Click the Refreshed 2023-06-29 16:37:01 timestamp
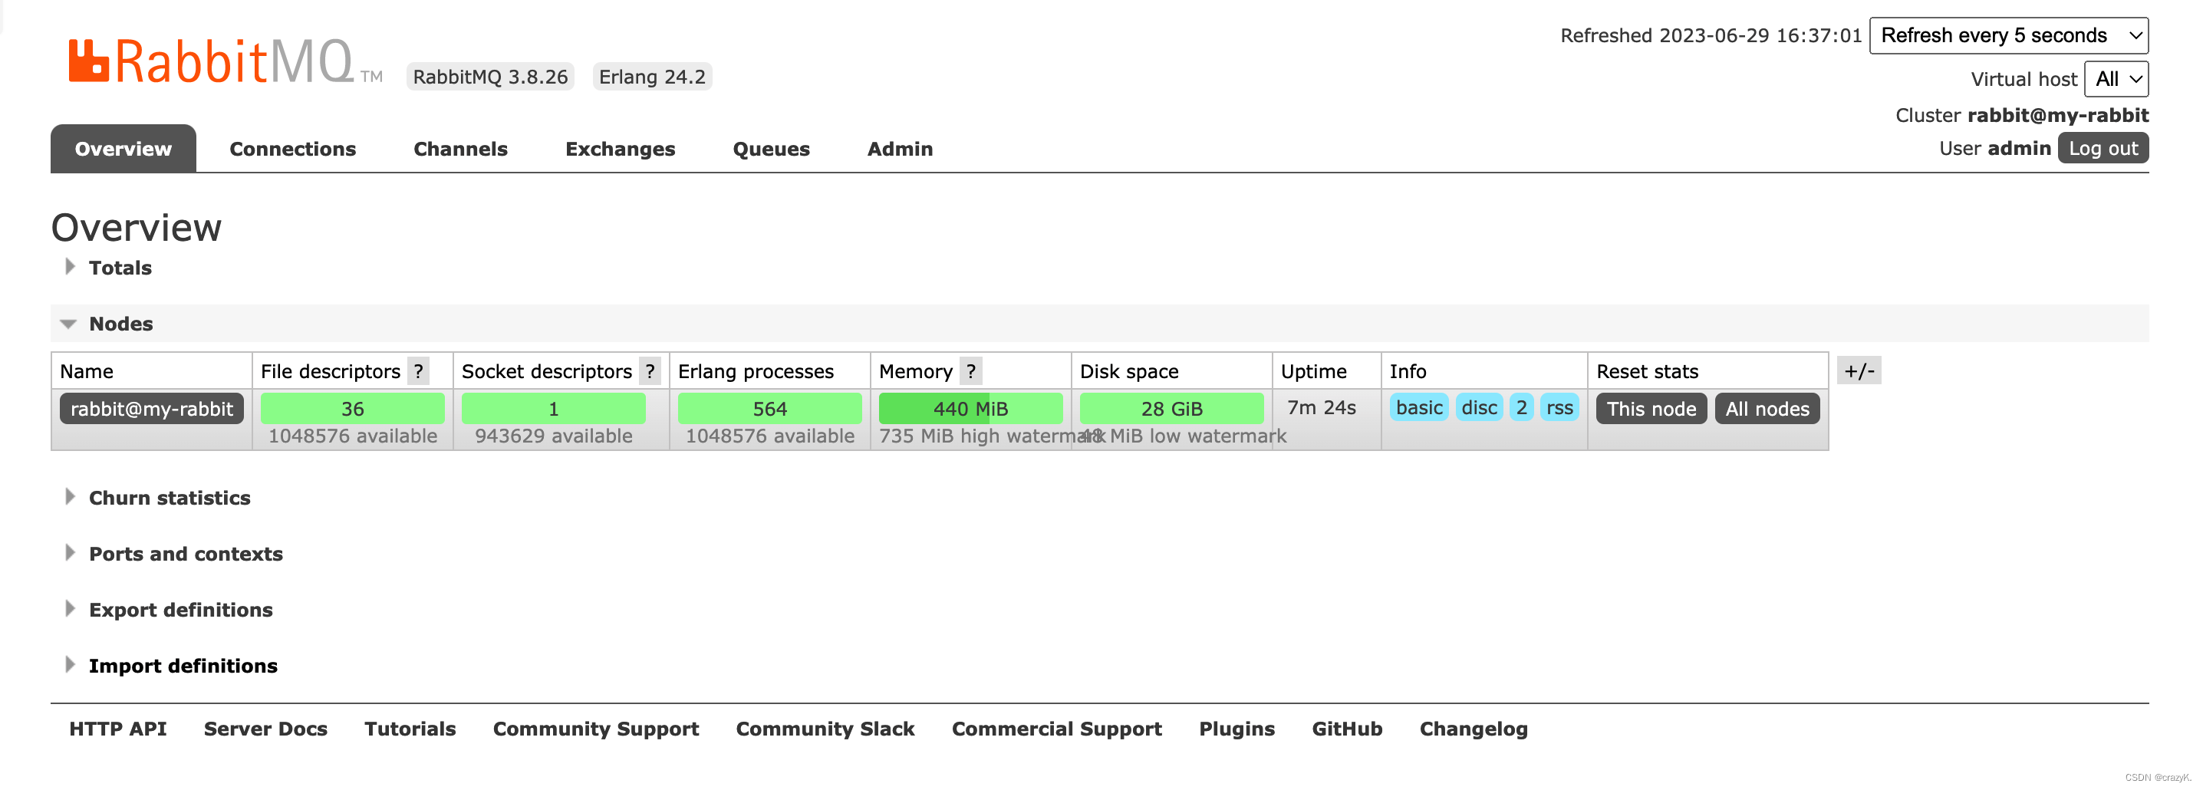Image resolution: width=2203 pixels, height=790 pixels. [1711, 36]
